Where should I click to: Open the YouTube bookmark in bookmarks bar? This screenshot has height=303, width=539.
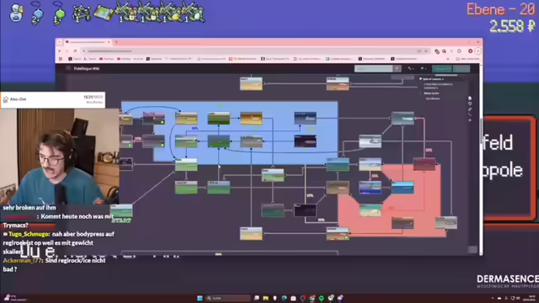coord(106,59)
